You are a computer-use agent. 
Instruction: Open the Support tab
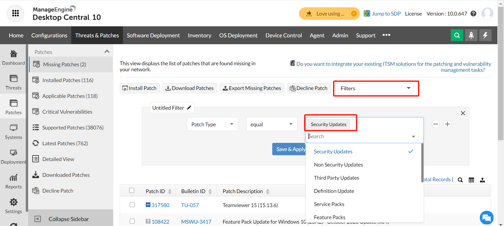pos(366,35)
